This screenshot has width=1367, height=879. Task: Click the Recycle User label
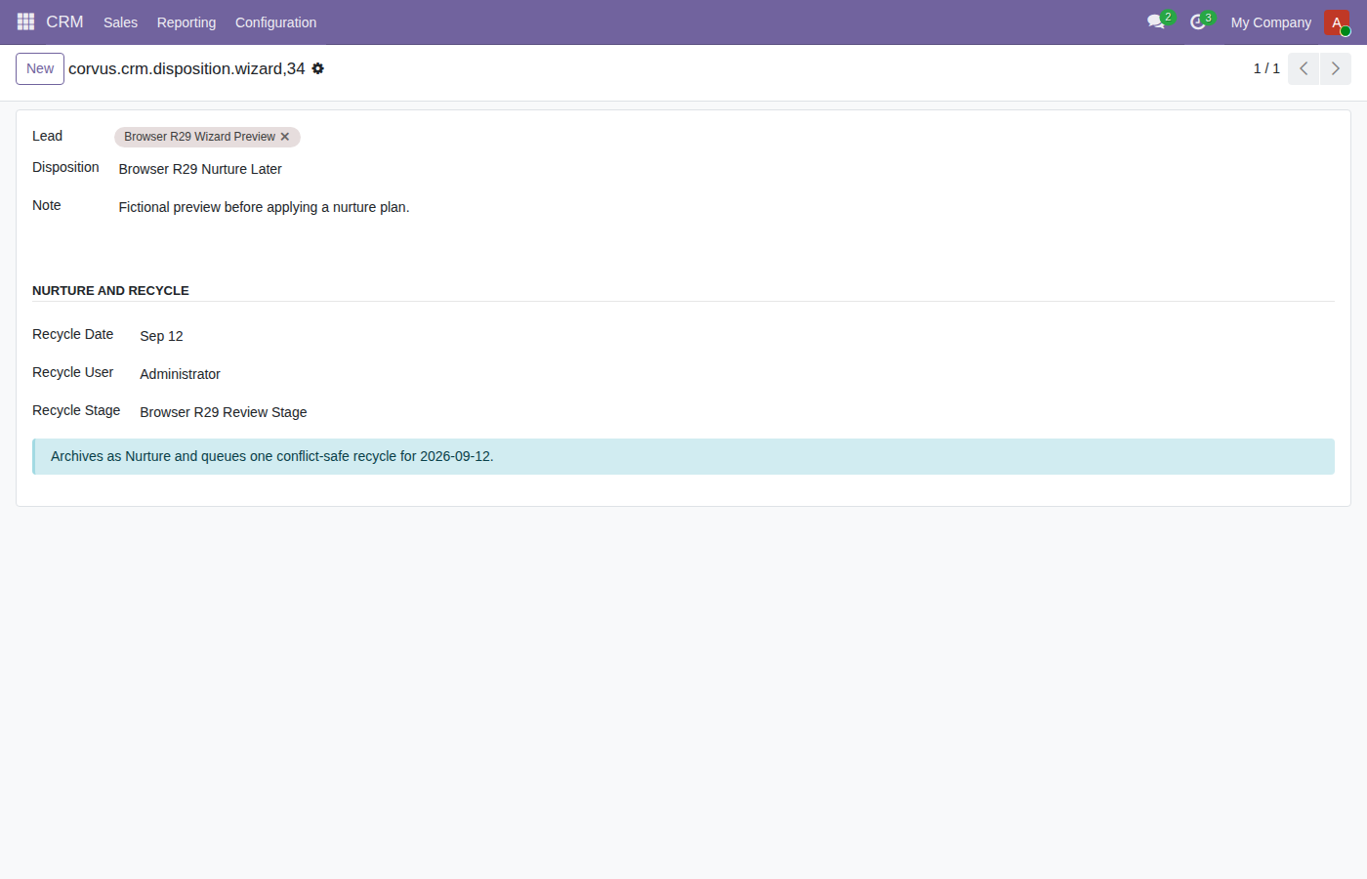click(x=72, y=372)
